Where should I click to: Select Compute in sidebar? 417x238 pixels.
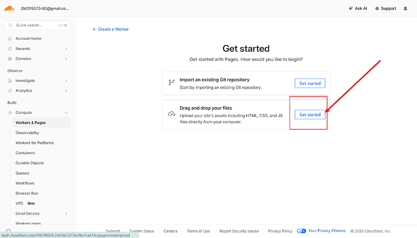(24, 113)
